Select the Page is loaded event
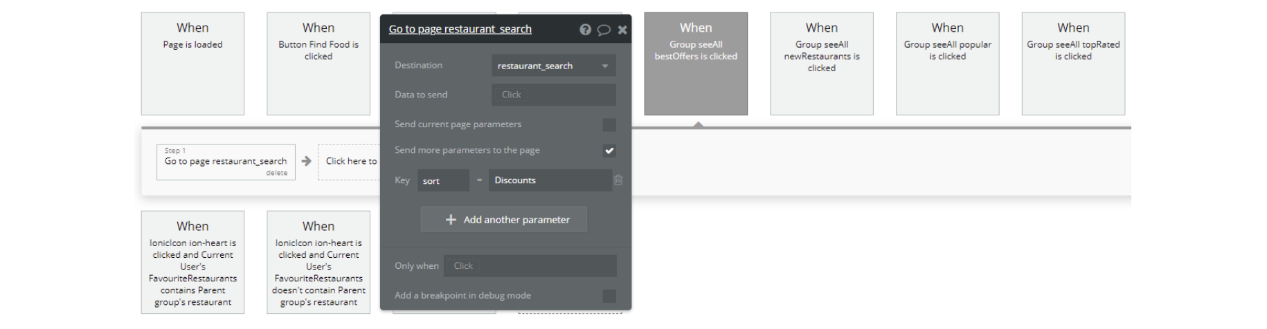 [192, 63]
